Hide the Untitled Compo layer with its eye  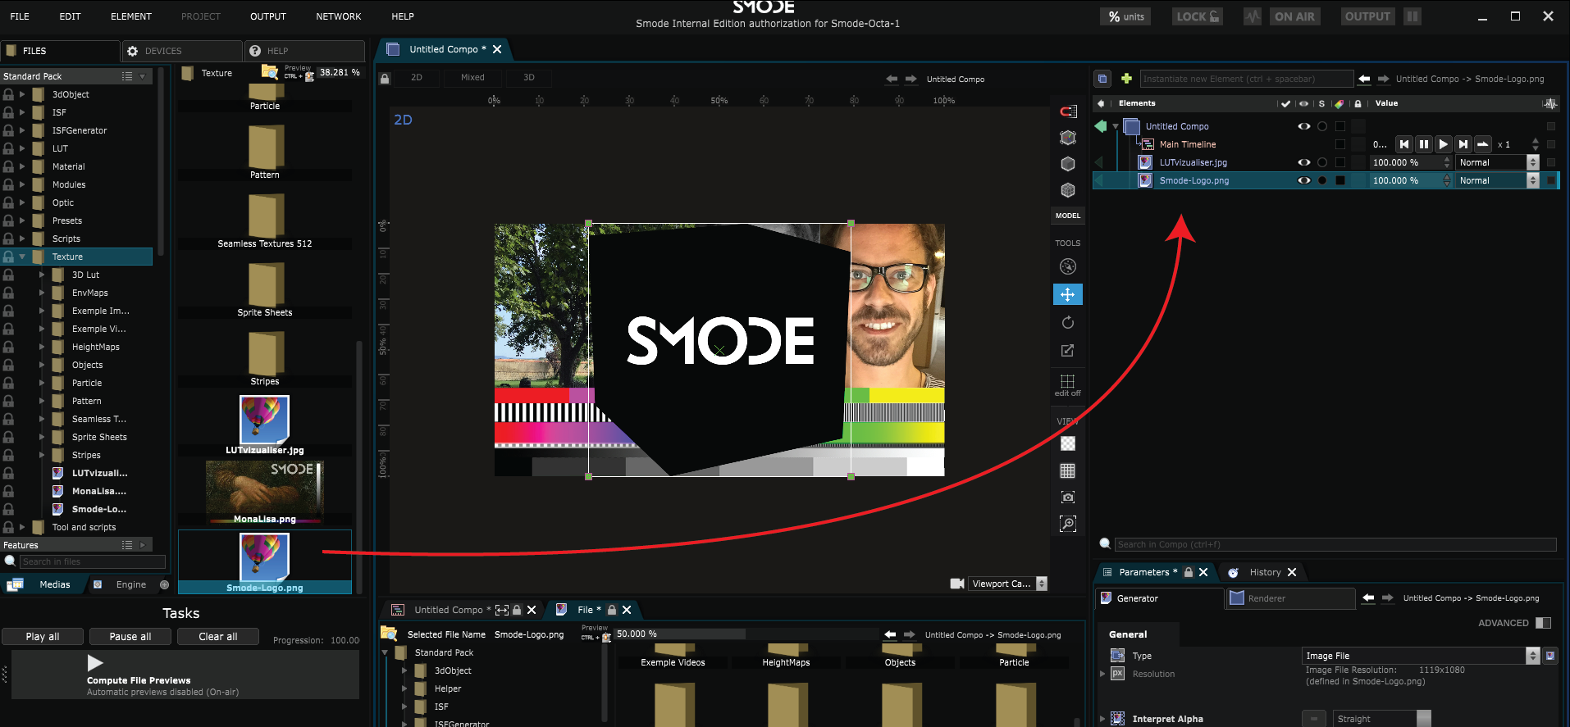coord(1303,126)
